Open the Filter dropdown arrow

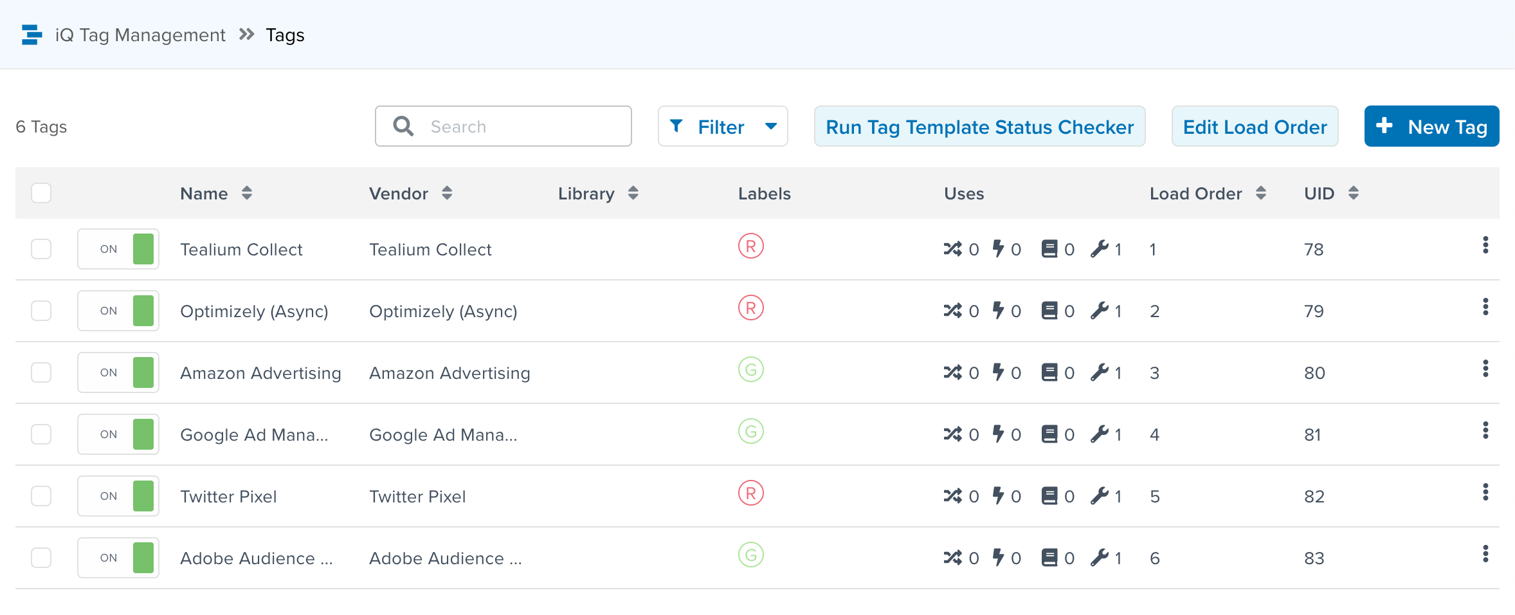(x=771, y=127)
